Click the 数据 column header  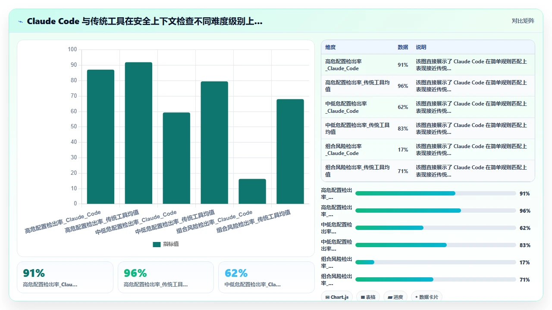(x=403, y=47)
